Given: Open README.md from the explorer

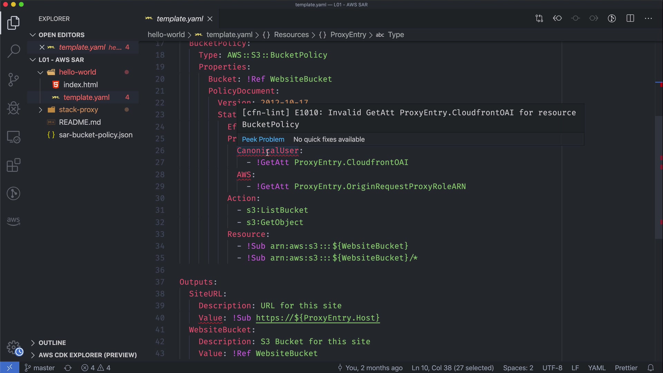Looking at the screenshot, I should pos(80,122).
